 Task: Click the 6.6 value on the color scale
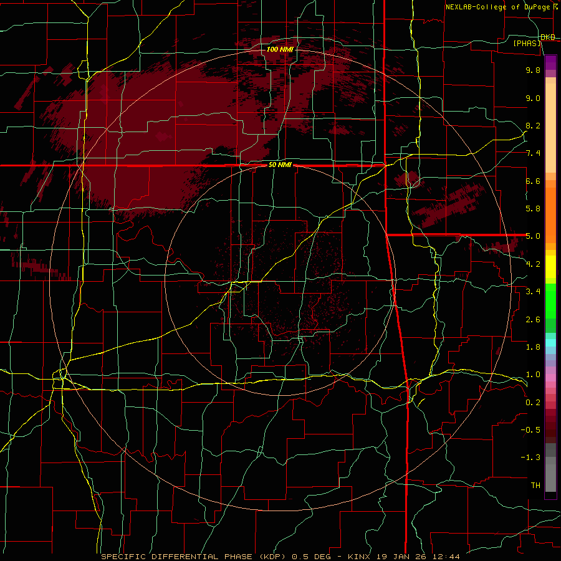point(533,181)
